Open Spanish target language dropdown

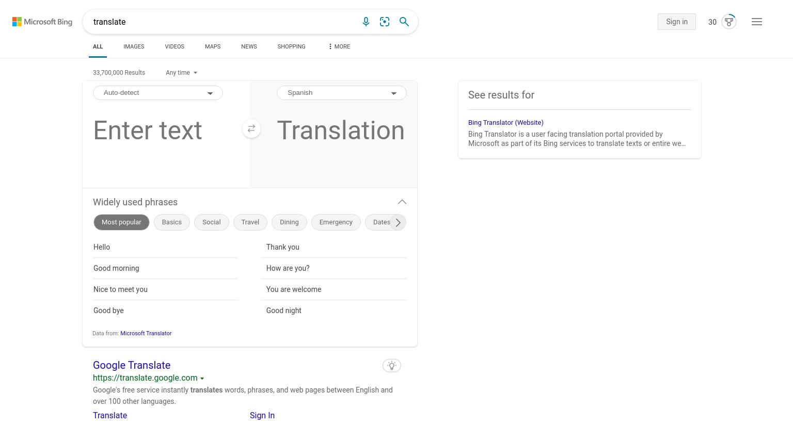pyautogui.click(x=342, y=93)
